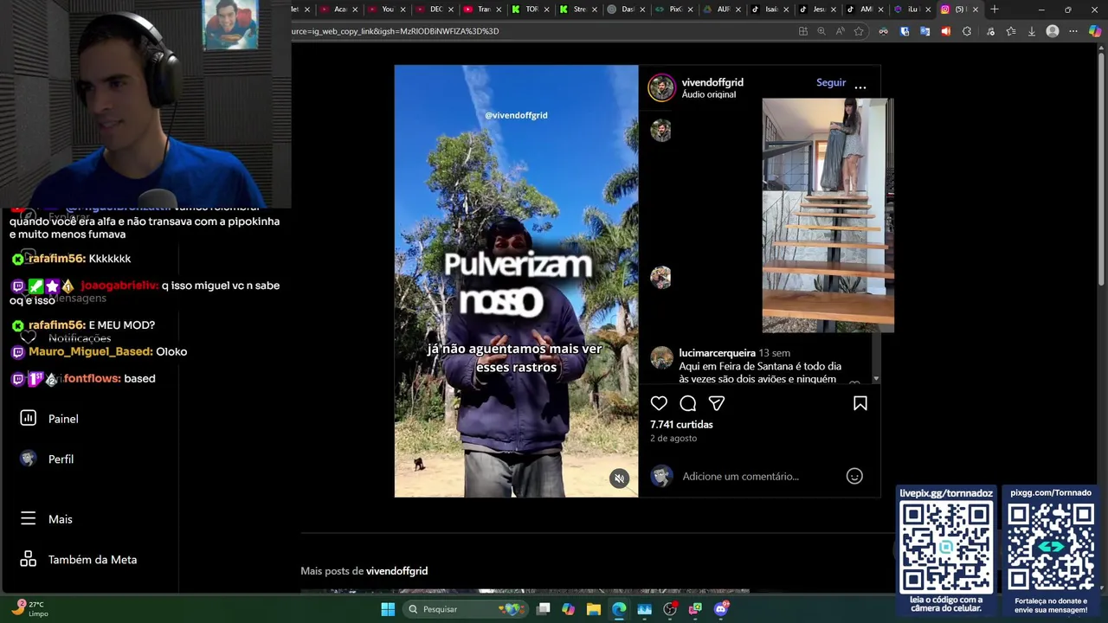Viewport: 1108px width, 623px height.
Task: Click the stairs video overlay thumbnail
Action: tap(828, 215)
